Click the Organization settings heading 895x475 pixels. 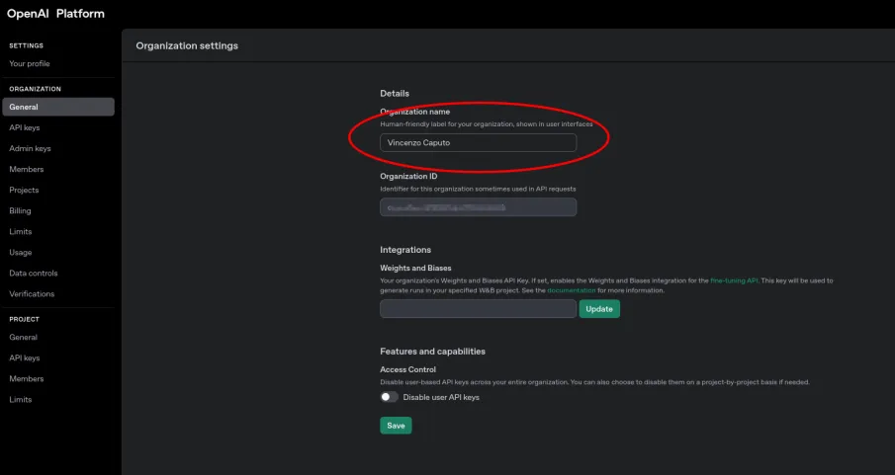[187, 45]
